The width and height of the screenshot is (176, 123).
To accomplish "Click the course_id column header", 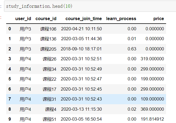I will tap(46, 19).
